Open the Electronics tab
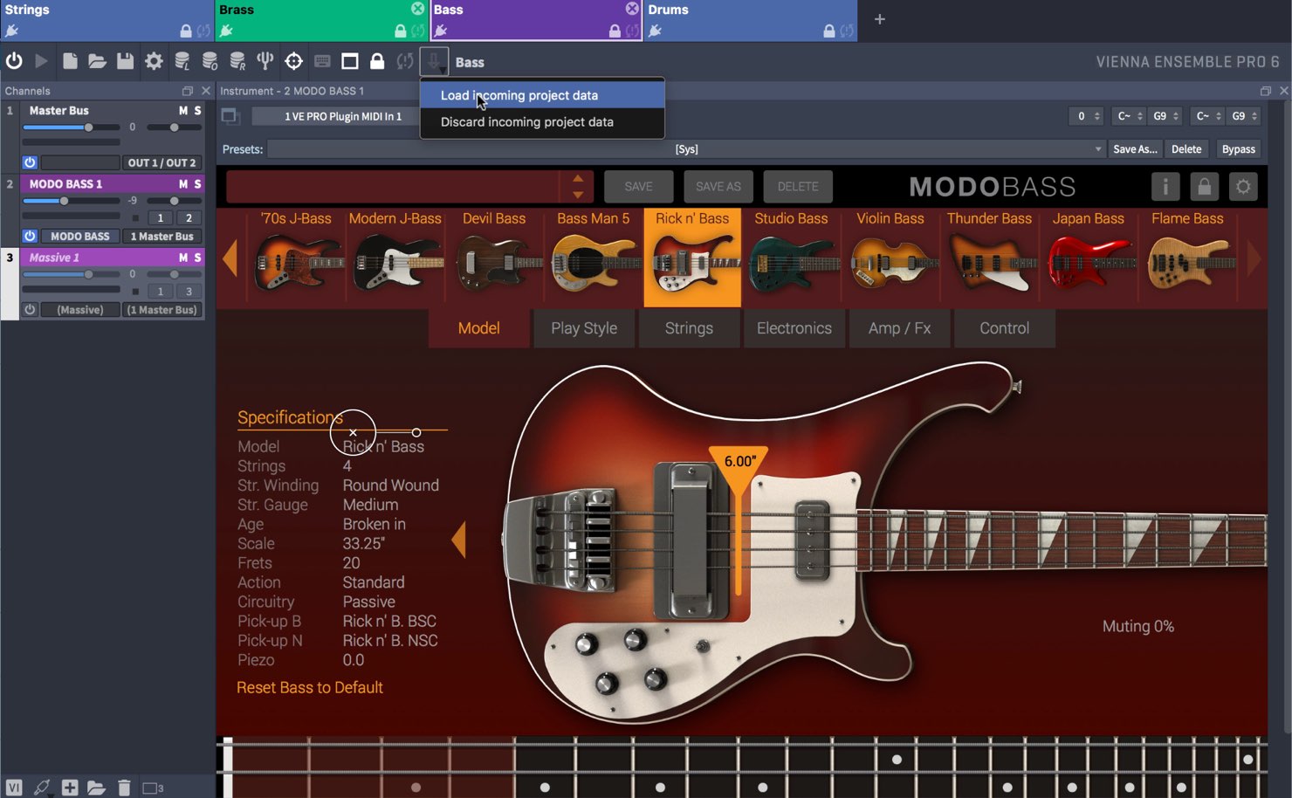The width and height of the screenshot is (1292, 798). [794, 328]
